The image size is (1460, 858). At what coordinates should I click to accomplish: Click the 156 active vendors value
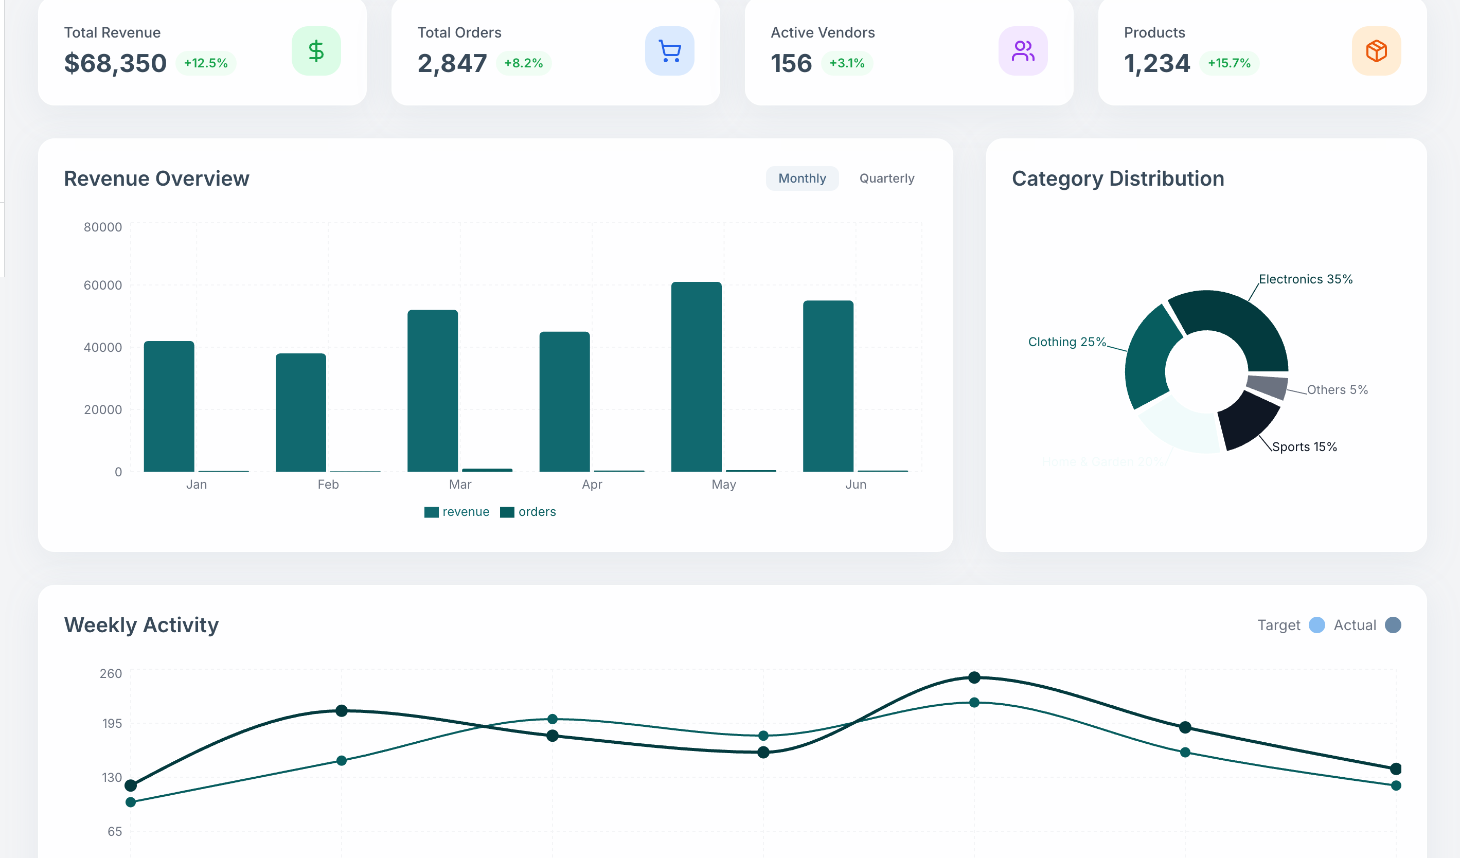[791, 63]
